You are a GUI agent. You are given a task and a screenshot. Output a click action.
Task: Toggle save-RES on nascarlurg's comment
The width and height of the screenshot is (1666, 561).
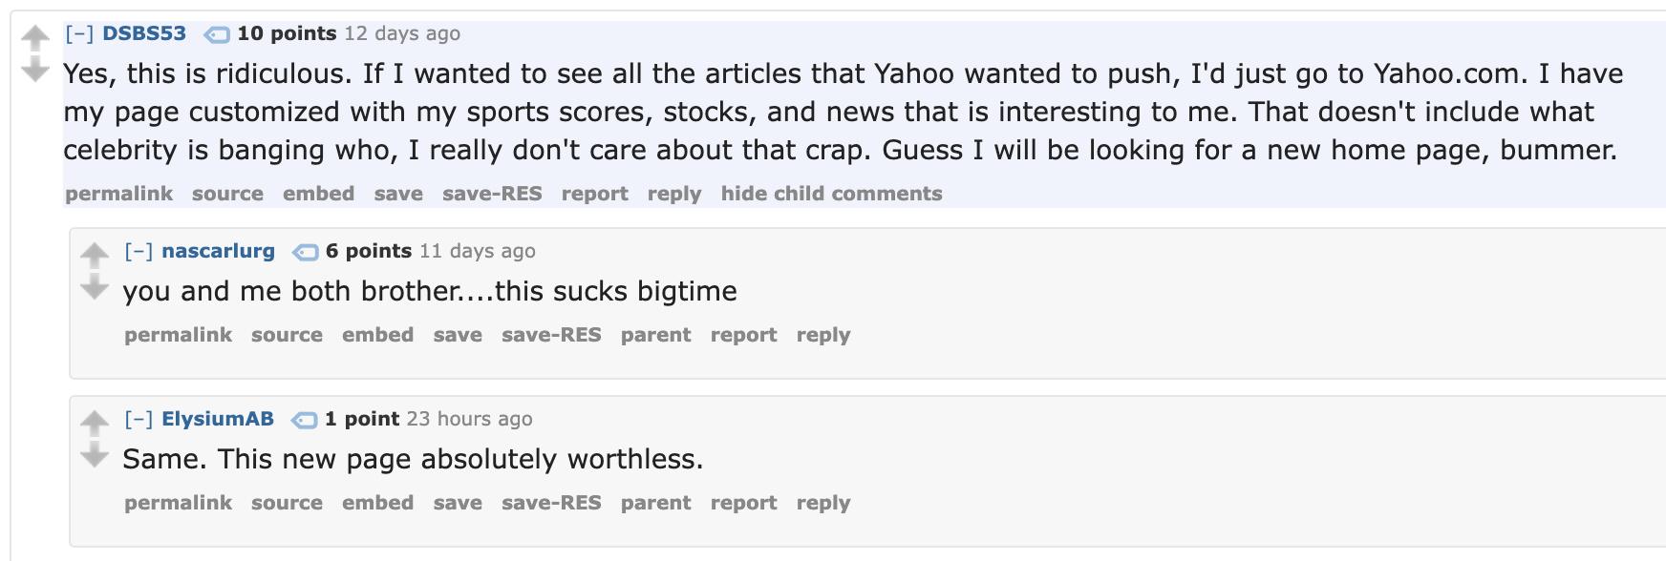(x=551, y=334)
